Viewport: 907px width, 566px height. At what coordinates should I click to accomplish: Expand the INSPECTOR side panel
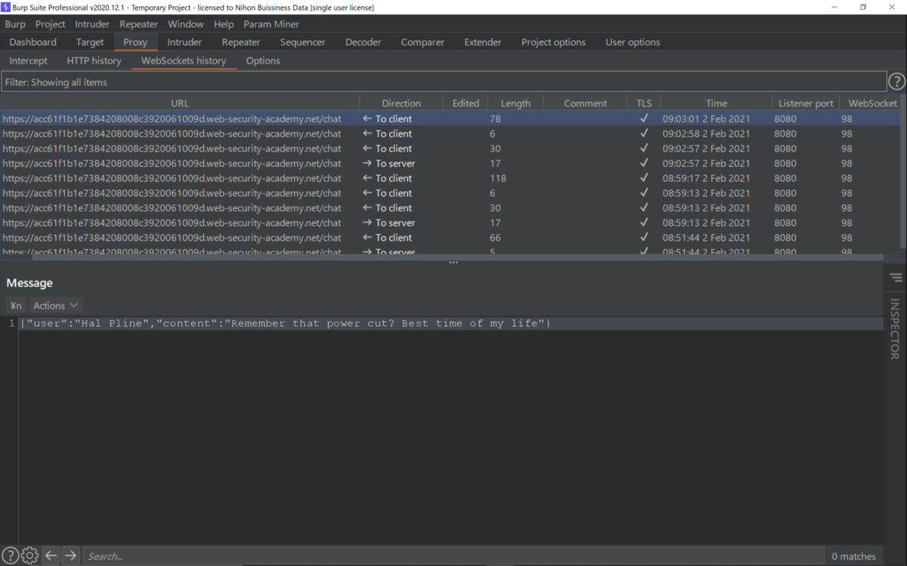click(x=895, y=329)
